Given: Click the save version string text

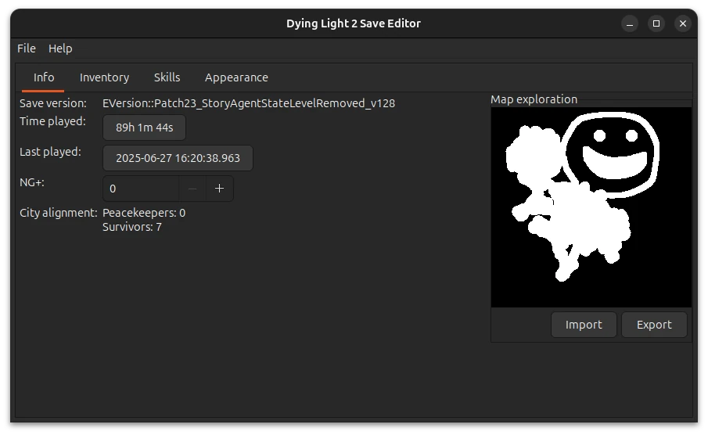Looking at the screenshot, I should [x=249, y=103].
